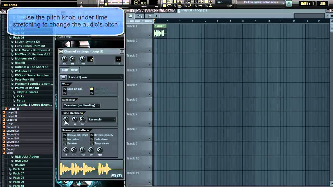
Task: Toggle the ZERO-CROSS option
Action: coord(134,21)
